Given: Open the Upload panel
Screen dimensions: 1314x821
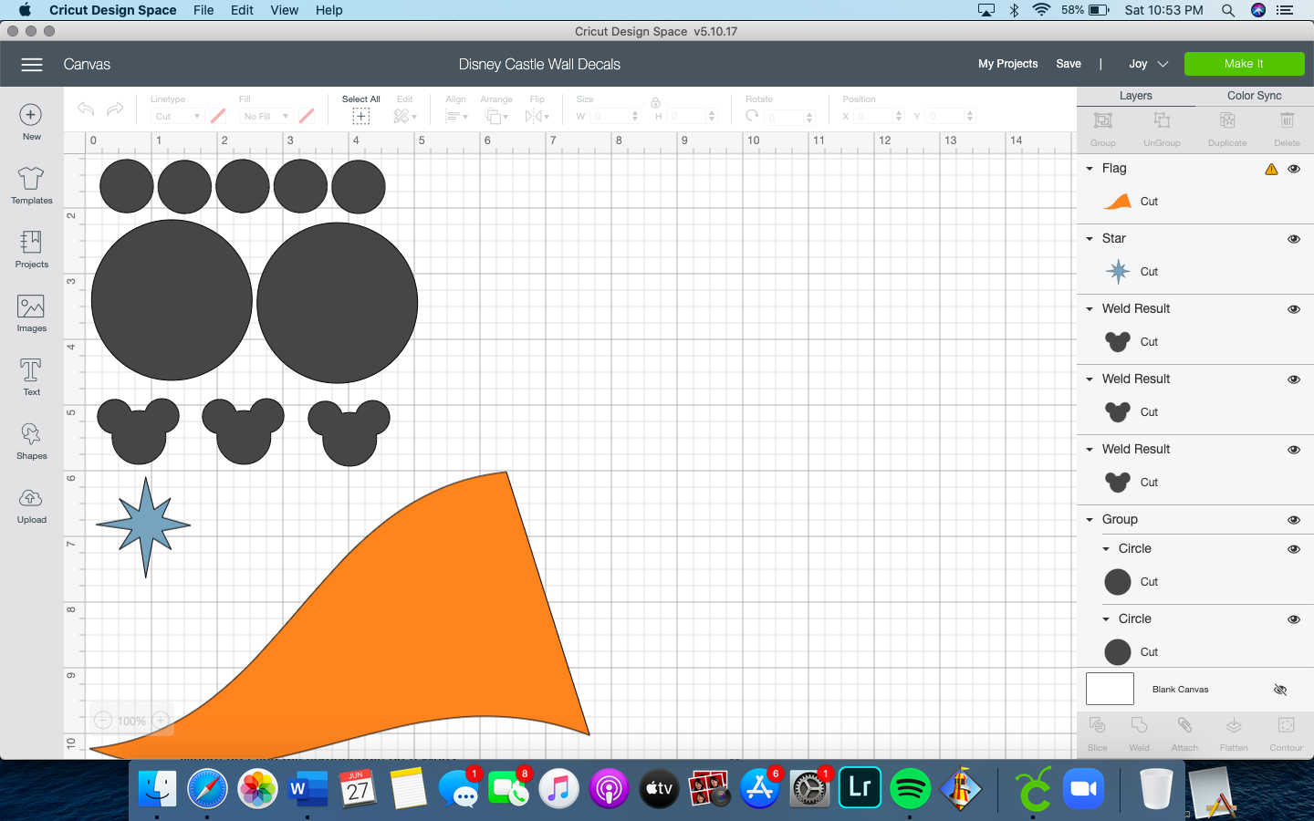Looking at the screenshot, I should (31, 505).
